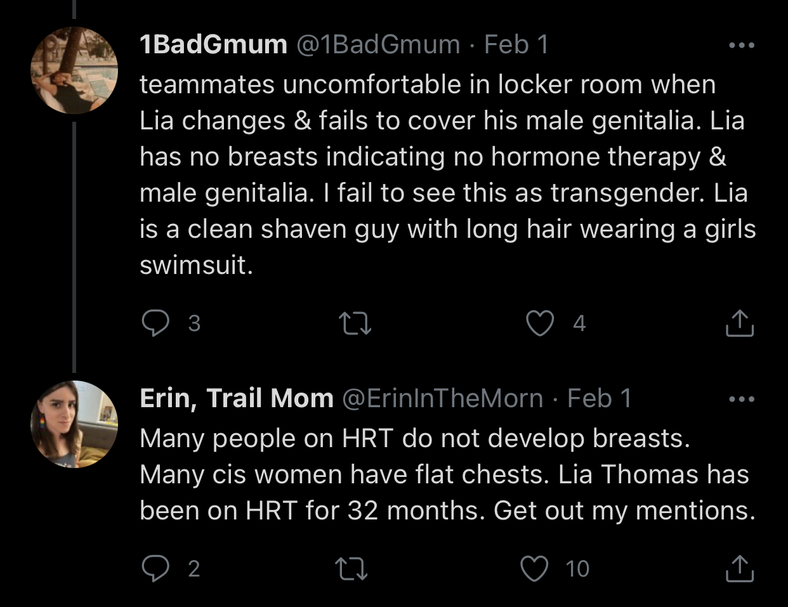Retweet the 1BadGmum tweet
Image resolution: width=788 pixels, height=607 pixels.
pyautogui.click(x=355, y=323)
